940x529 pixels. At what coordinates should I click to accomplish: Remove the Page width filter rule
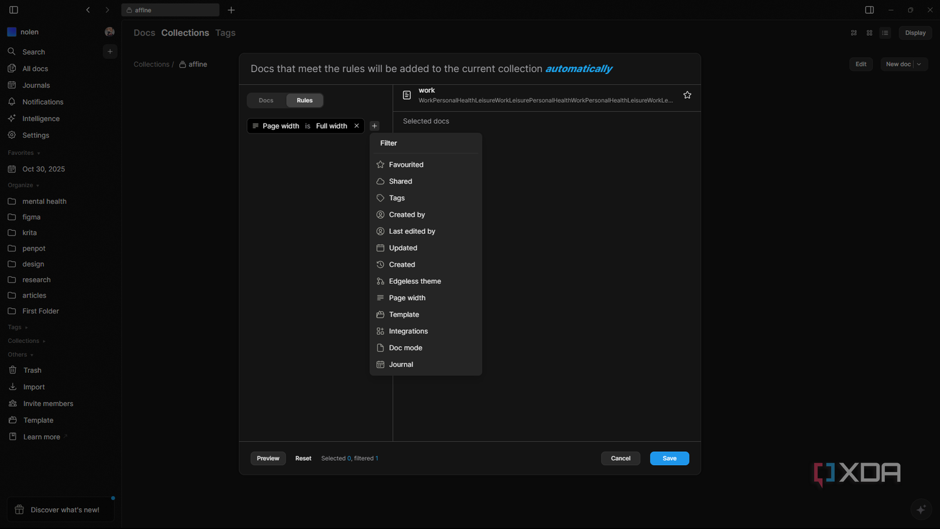tap(357, 126)
